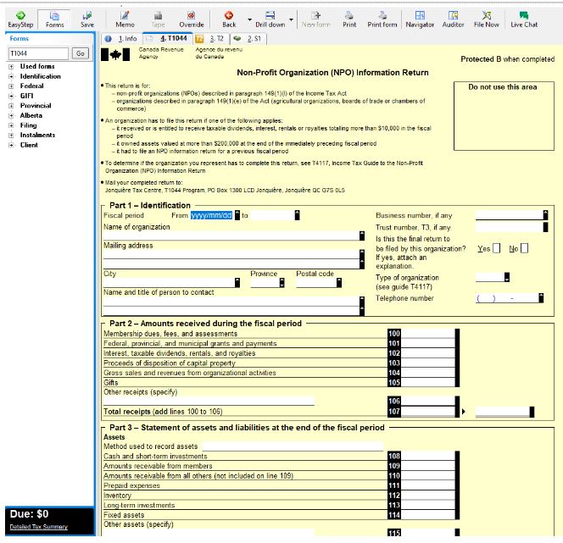Screen dimensions: 563x543
Task: Click the Forms panel header
Action: [x=50, y=38]
